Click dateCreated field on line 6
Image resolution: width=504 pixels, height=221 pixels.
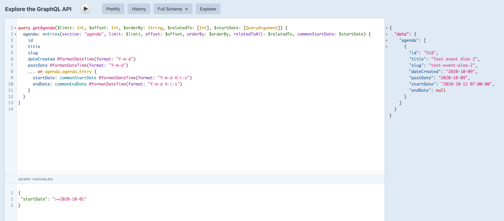click(41, 59)
